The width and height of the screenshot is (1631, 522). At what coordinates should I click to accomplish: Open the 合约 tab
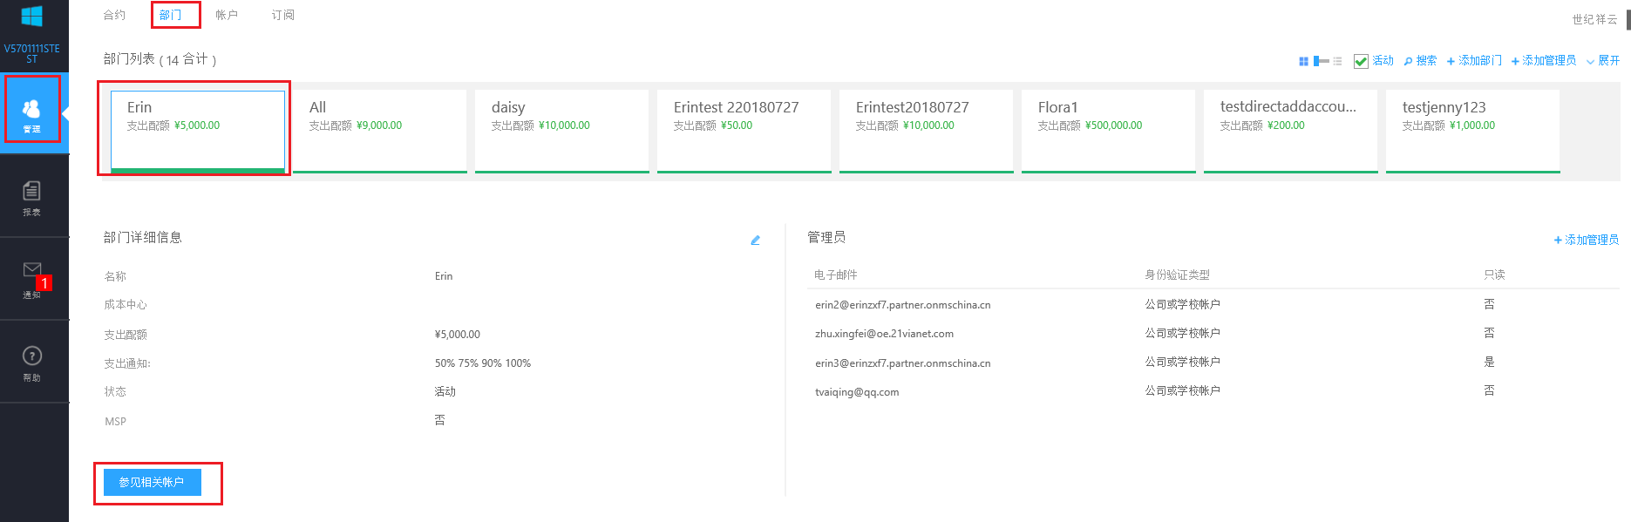point(114,15)
